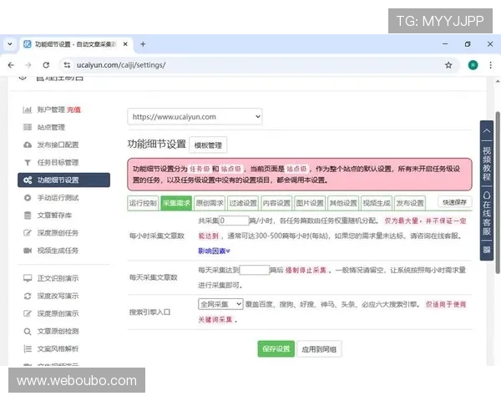Click the 文章暂存库 database icon

pyautogui.click(x=28, y=216)
